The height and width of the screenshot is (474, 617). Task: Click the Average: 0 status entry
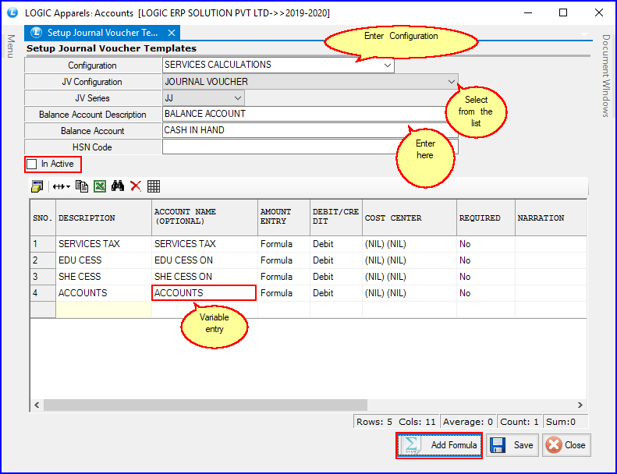[x=468, y=422]
